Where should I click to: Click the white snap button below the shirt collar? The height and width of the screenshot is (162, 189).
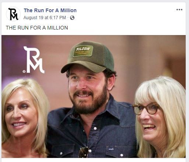pos(95,128)
